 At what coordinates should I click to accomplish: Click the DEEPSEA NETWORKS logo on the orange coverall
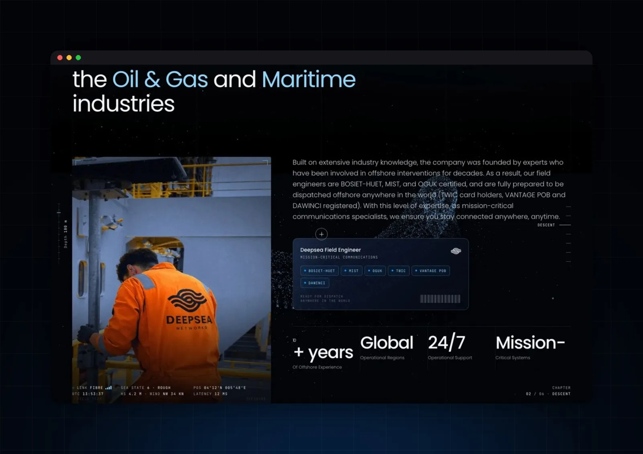click(189, 309)
